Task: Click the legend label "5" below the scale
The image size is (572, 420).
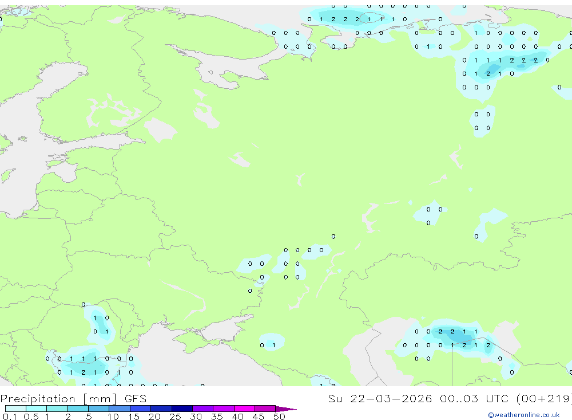Action: coord(89,417)
